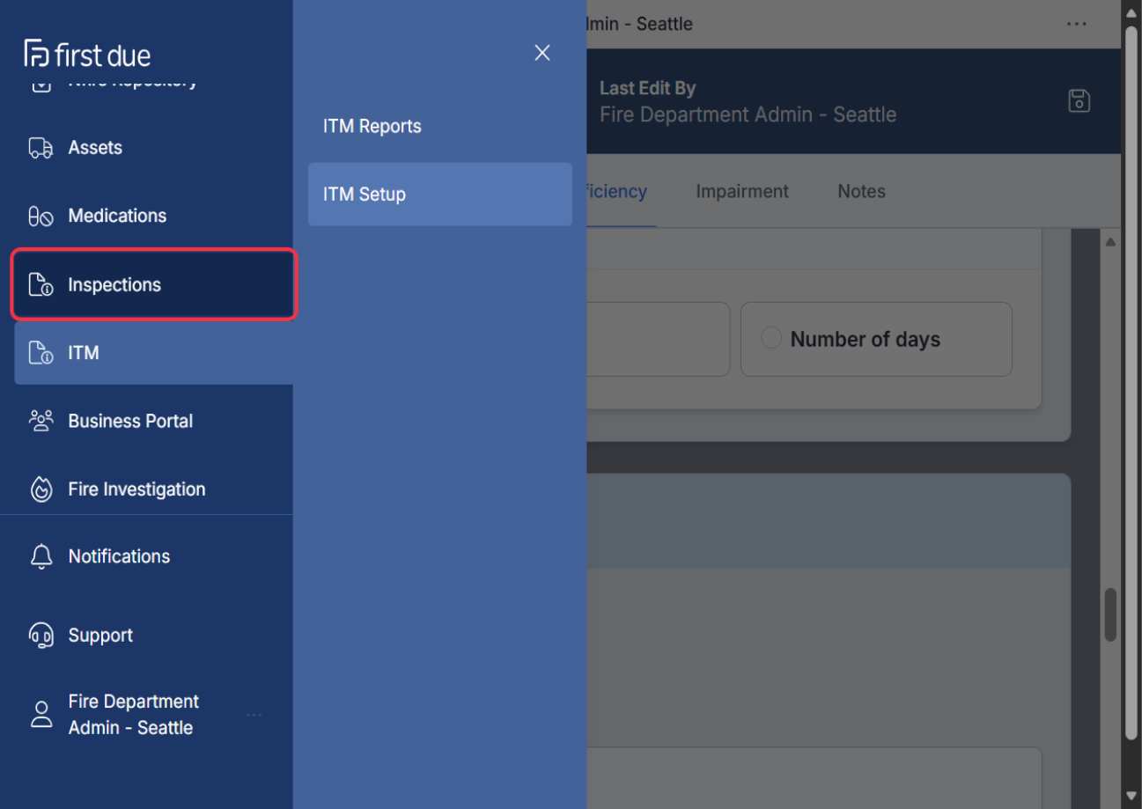The image size is (1142, 809).
Task: Click the save disk icon
Action: tap(1079, 101)
